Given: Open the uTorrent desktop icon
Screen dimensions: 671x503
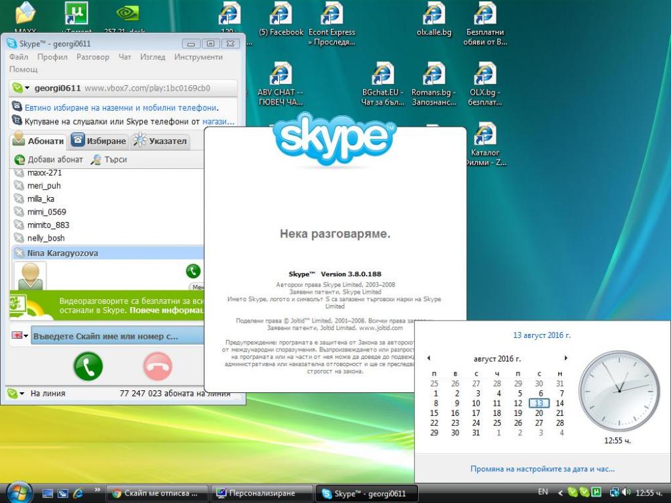Looking at the screenshot, I should pyautogui.click(x=76, y=17).
